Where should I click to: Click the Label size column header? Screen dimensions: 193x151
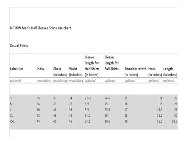tap(17, 69)
